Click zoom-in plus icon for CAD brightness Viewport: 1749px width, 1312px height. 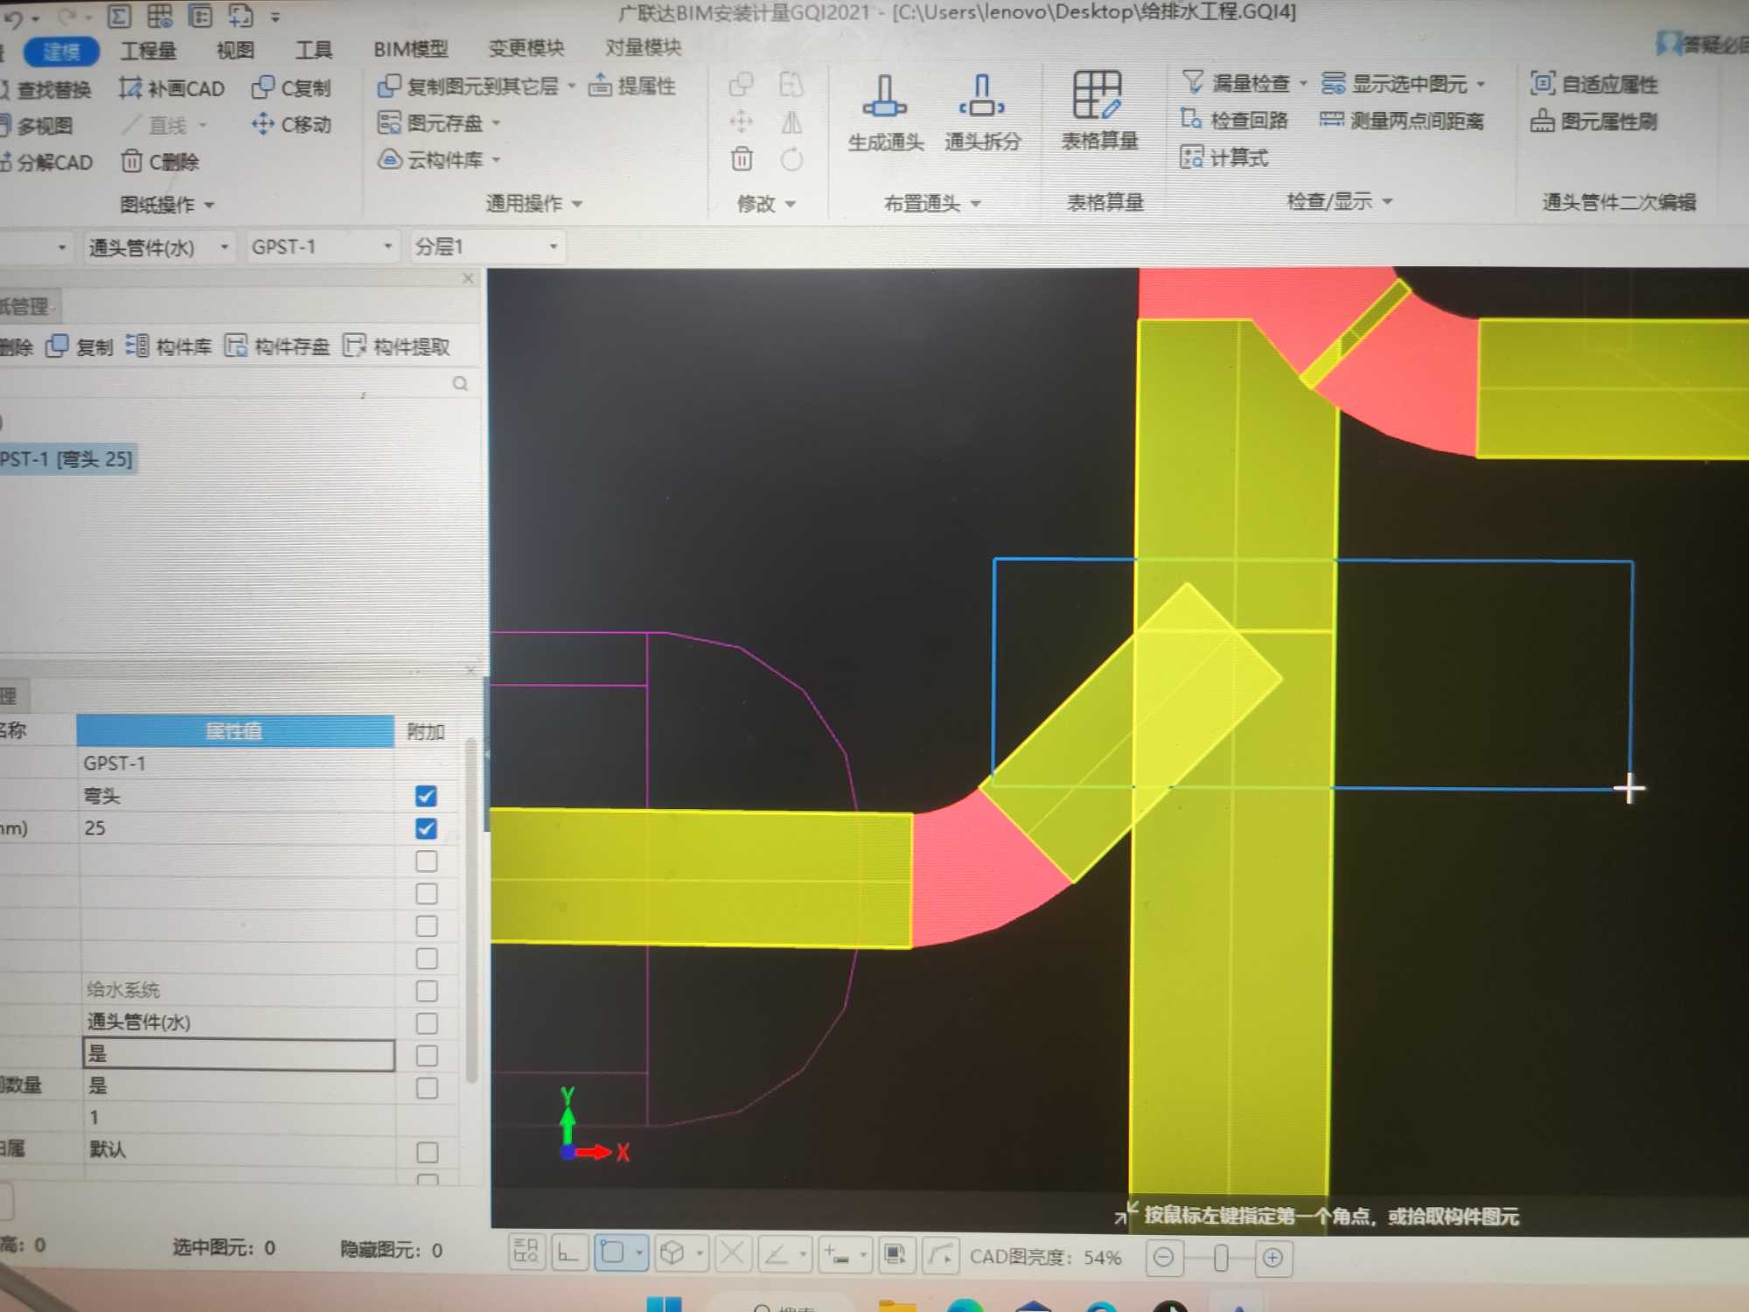click(x=1273, y=1258)
